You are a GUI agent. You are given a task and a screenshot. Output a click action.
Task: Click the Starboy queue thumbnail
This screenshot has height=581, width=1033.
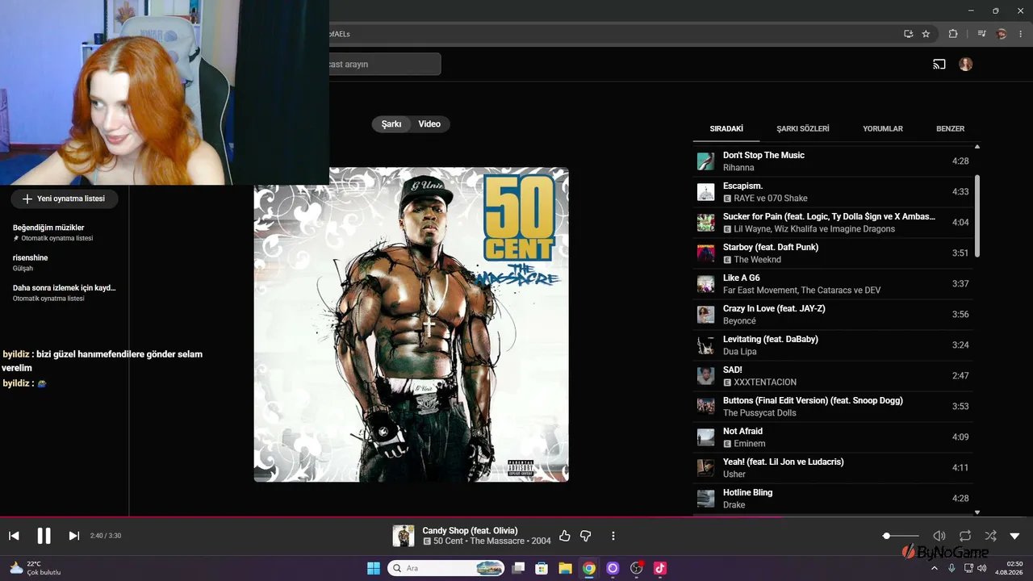click(x=706, y=253)
